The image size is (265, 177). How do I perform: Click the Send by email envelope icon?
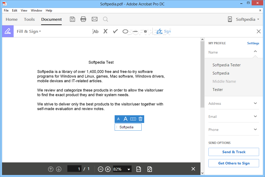(95, 19)
